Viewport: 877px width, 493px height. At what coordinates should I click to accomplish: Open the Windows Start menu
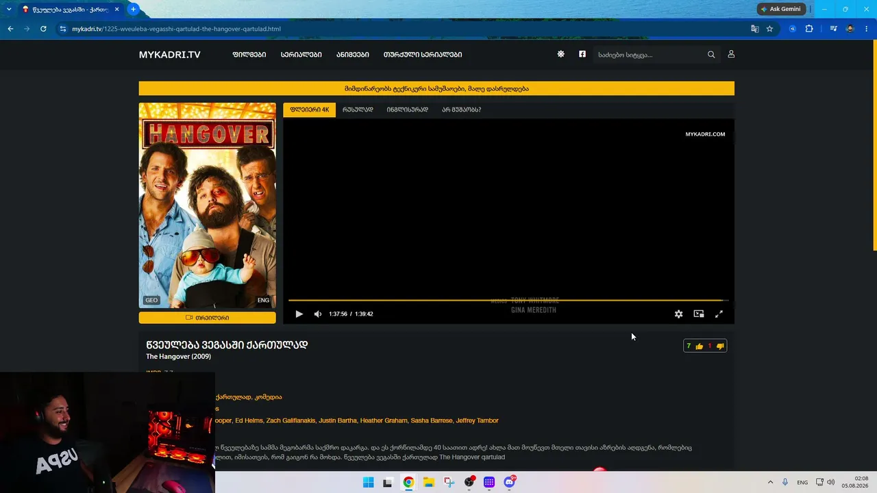click(368, 482)
